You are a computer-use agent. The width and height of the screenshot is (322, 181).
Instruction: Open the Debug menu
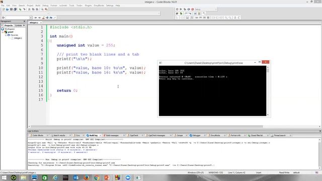pyautogui.click(x=45, y=6)
